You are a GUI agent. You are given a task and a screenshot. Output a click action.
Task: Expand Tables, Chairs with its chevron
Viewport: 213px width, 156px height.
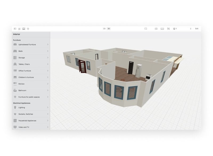48,64
